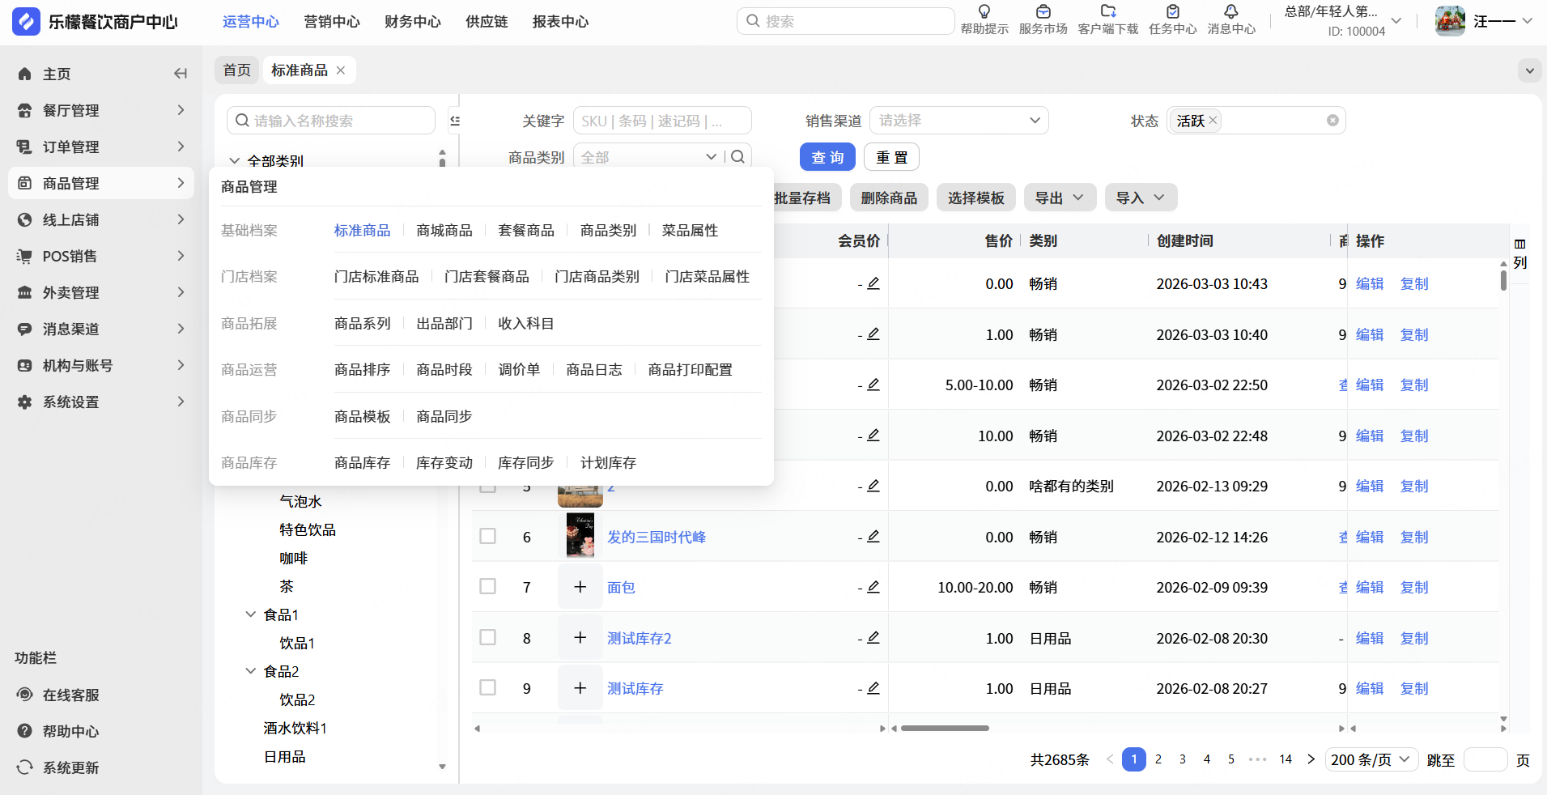
Task: Expand the 导出 dropdown button
Action: coord(1059,198)
